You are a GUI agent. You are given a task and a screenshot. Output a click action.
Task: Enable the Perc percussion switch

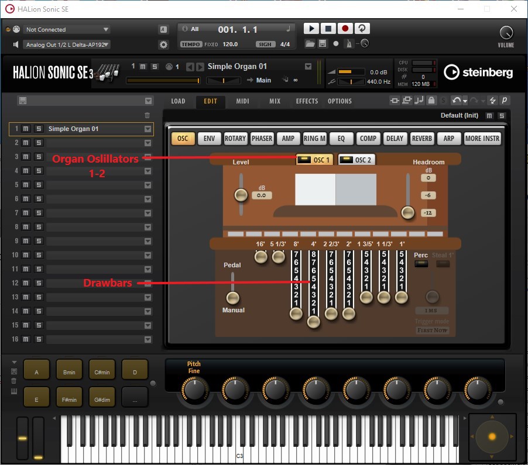(x=421, y=264)
